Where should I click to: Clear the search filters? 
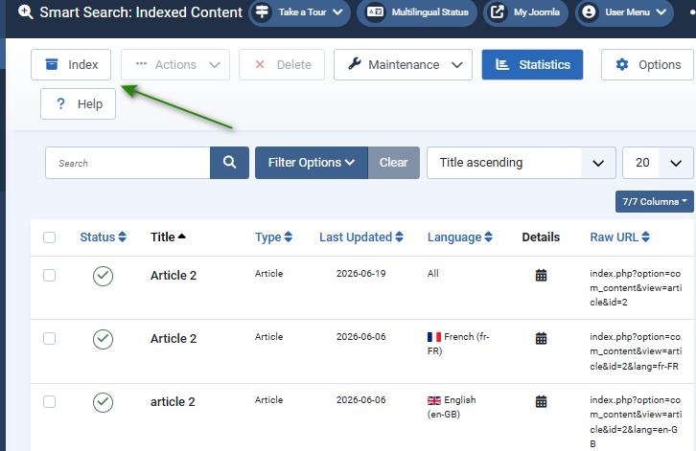click(x=393, y=163)
